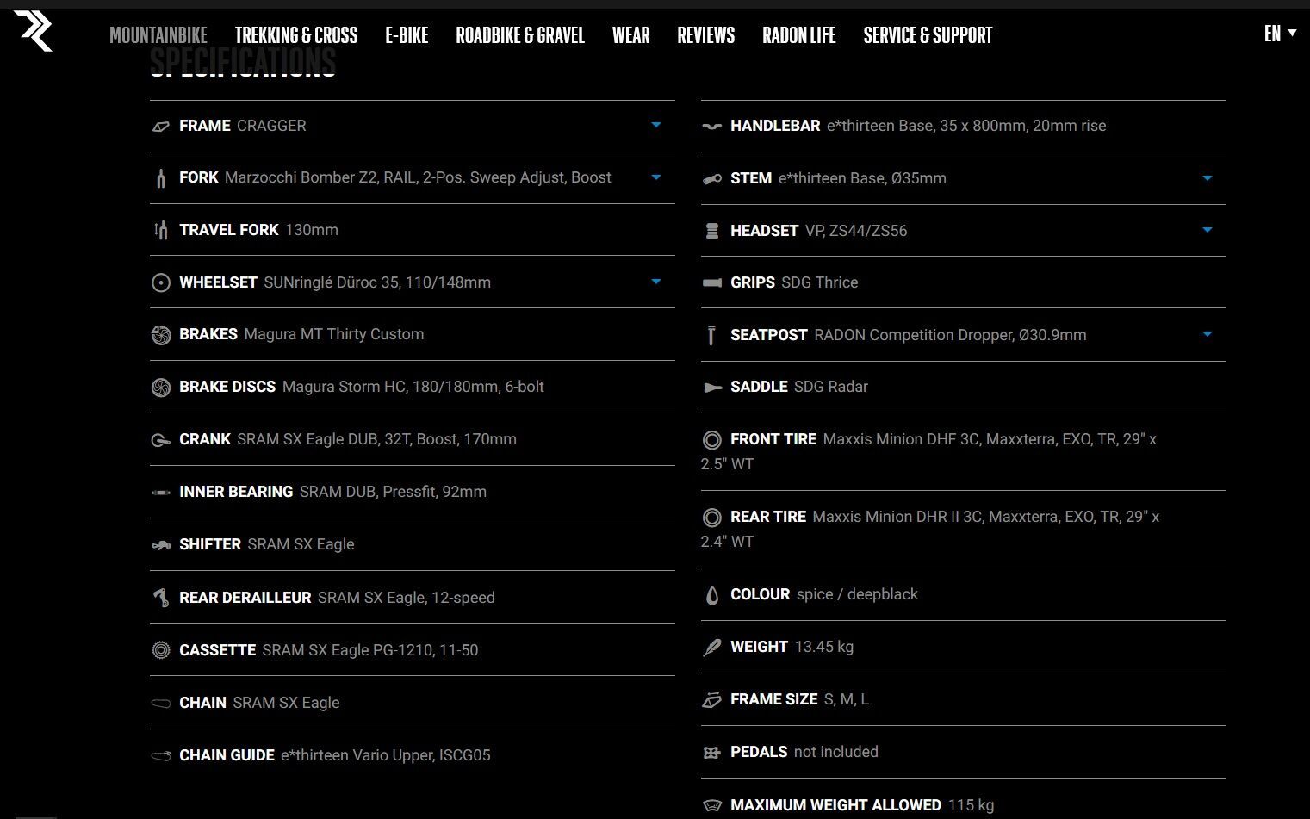Click the 'not included' pedals value
This screenshot has width=1310, height=819.
[x=836, y=752]
